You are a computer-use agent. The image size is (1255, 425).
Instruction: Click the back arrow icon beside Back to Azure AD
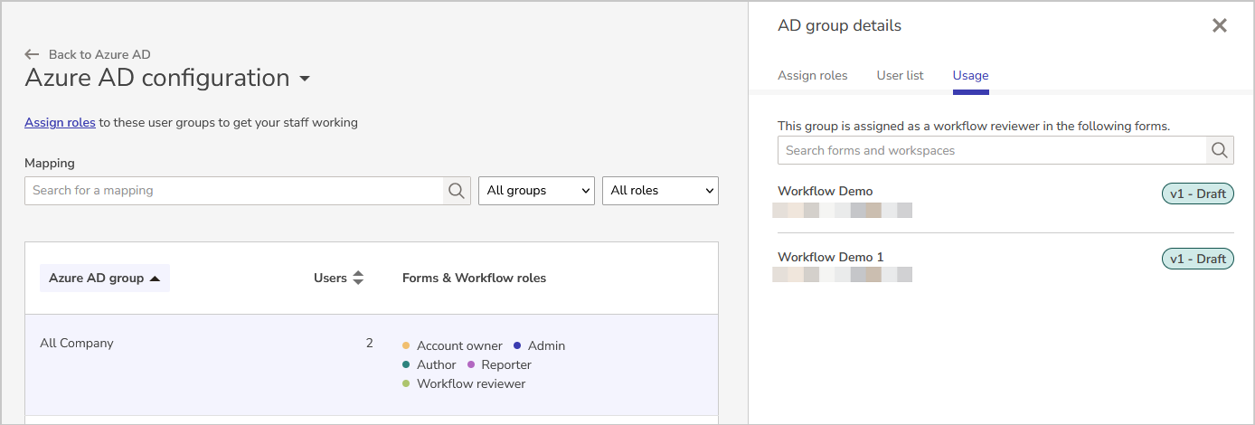click(33, 54)
